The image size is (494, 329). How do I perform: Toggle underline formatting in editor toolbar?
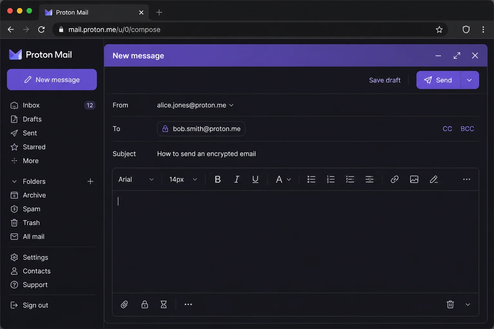[255, 179]
